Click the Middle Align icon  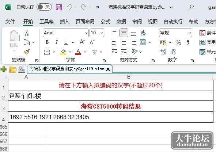click(124, 33)
